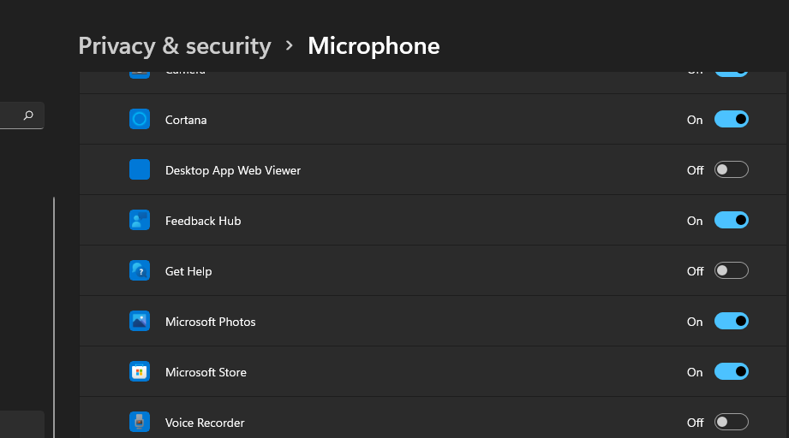This screenshot has width=789, height=438.
Task: Click the Microphone breadcrumb title
Action: tap(374, 45)
